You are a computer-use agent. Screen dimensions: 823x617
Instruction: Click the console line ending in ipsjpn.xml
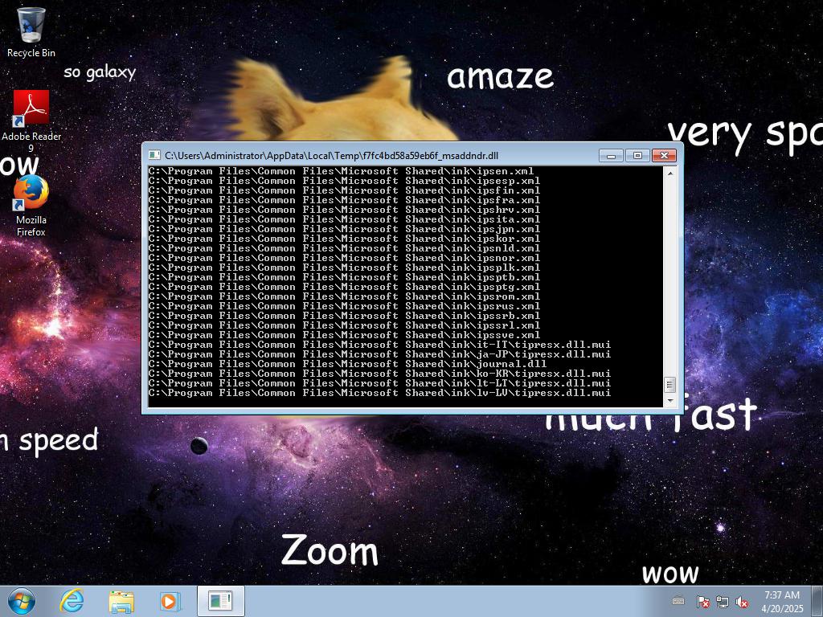point(344,229)
